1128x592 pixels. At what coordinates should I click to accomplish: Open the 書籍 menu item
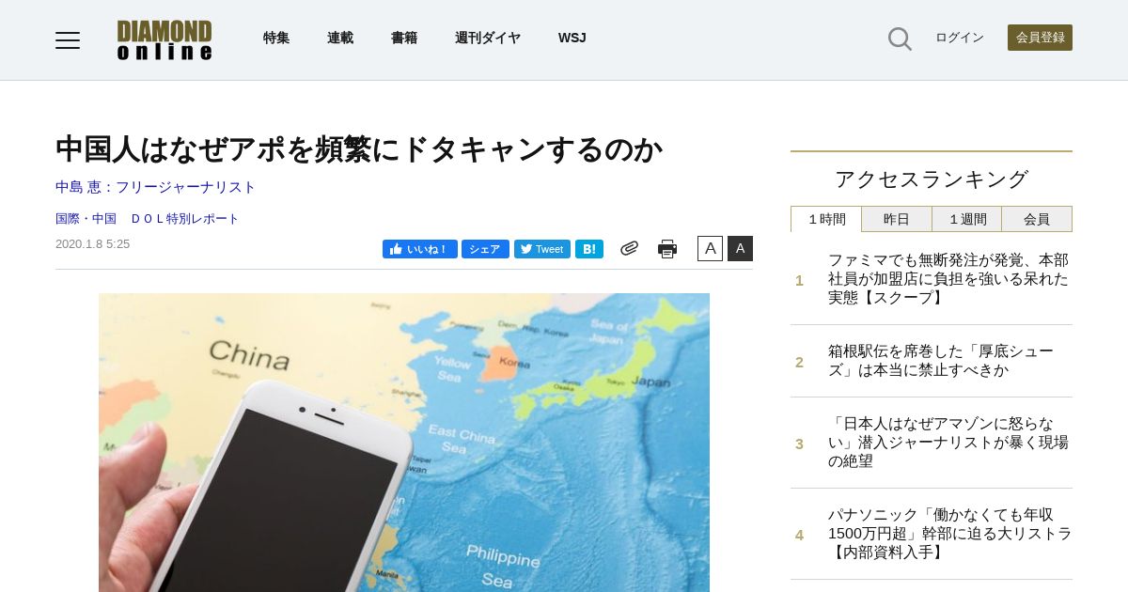pos(404,38)
